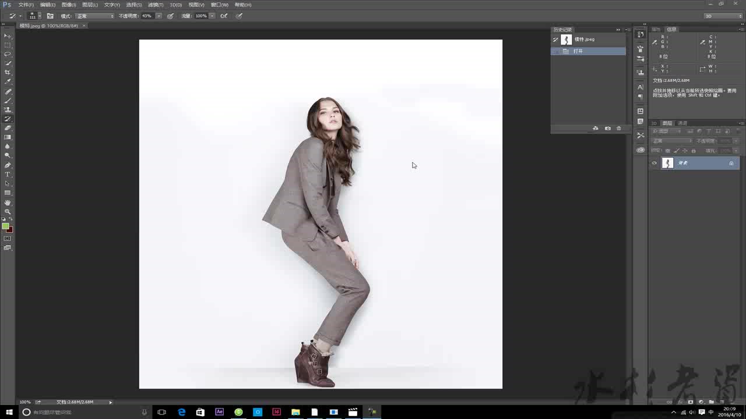The height and width of the screenshot is (419, 746).
Task: Open After Effects from the taskbar
Action: point(219,412)
